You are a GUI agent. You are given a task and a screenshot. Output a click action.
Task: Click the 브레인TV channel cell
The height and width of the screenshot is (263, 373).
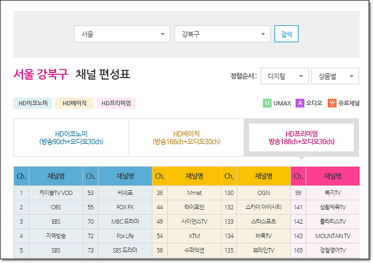[264, 251]
